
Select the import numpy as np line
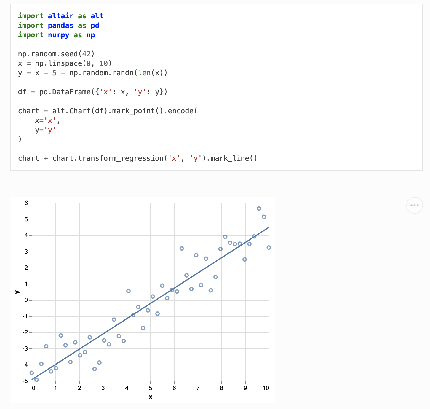tap(57, 35)
